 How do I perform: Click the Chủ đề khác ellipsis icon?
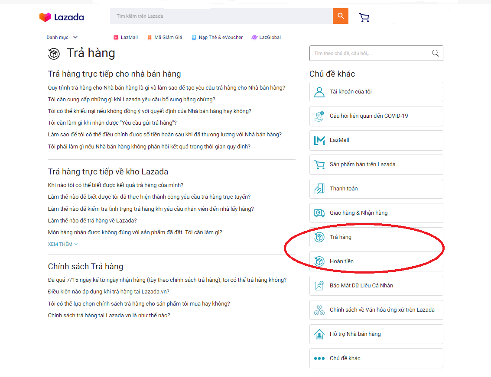[x=320, y=358]
